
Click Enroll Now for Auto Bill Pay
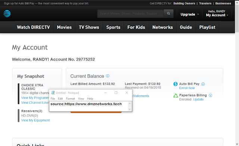coord(187,88)
